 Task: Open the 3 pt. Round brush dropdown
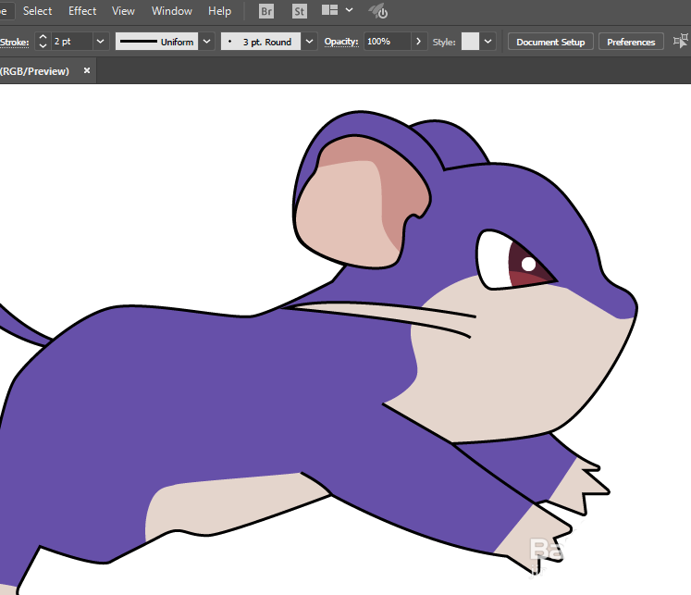click(x=309, y=42)
